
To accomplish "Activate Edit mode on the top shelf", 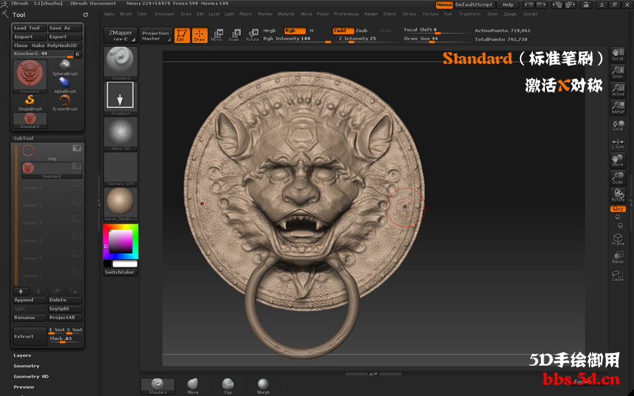I will 182,35.
